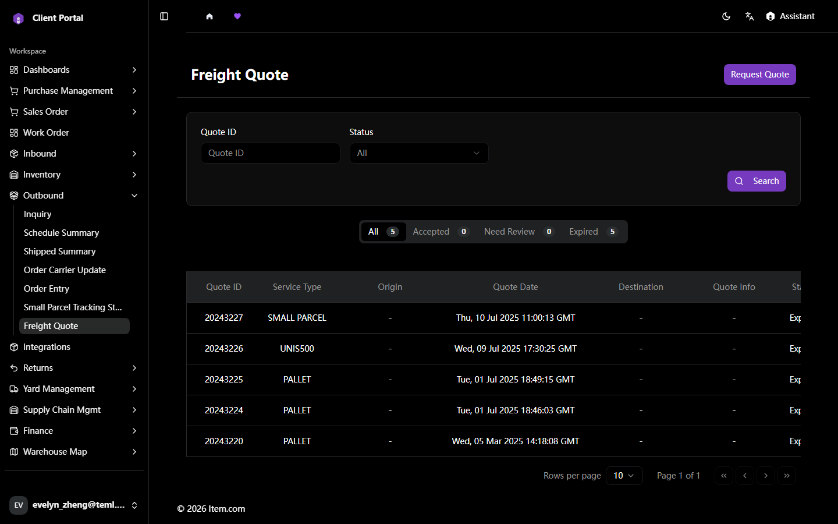Expand the Dashboards menu
Screen dimensions: 838x524
[74, 70]
